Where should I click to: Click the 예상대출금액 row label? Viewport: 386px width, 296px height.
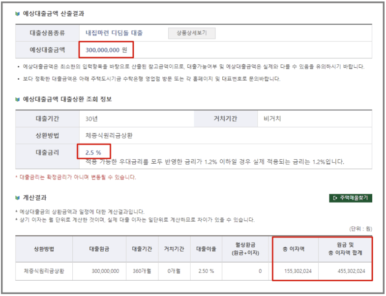tap(47, 50)
